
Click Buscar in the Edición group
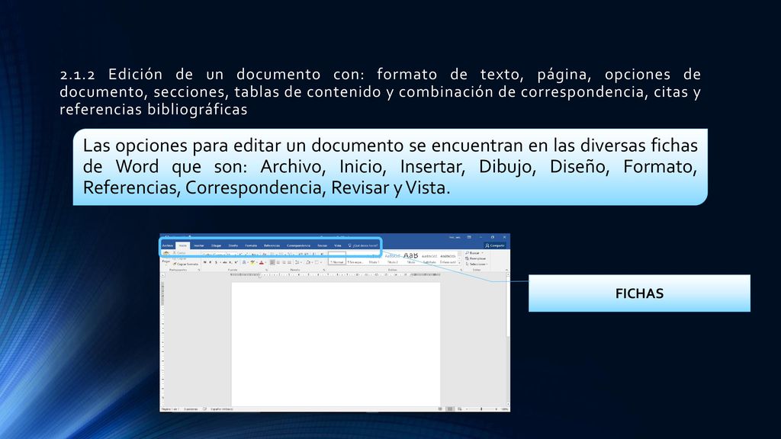point(474,253)
